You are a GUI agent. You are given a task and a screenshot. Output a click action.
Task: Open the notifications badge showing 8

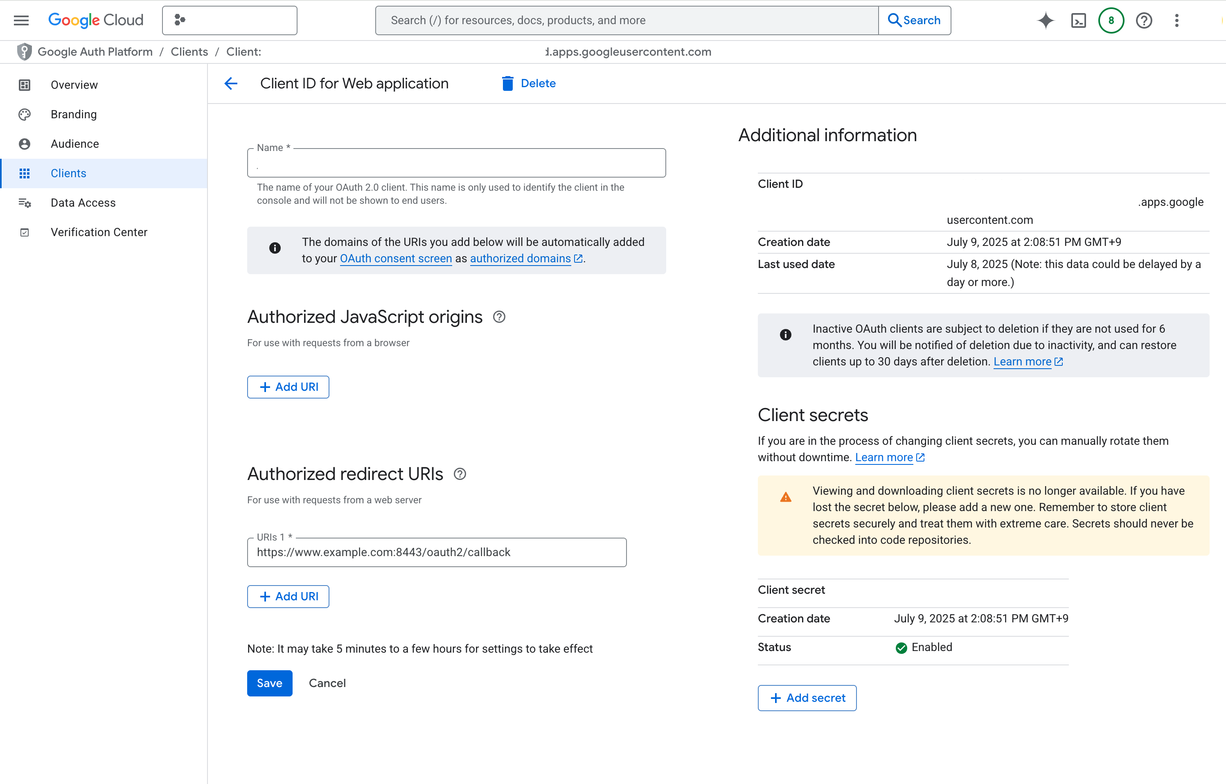coord(1111,20)
